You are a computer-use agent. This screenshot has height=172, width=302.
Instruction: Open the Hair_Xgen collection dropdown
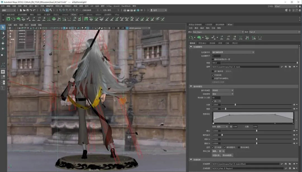click(242, 32)
